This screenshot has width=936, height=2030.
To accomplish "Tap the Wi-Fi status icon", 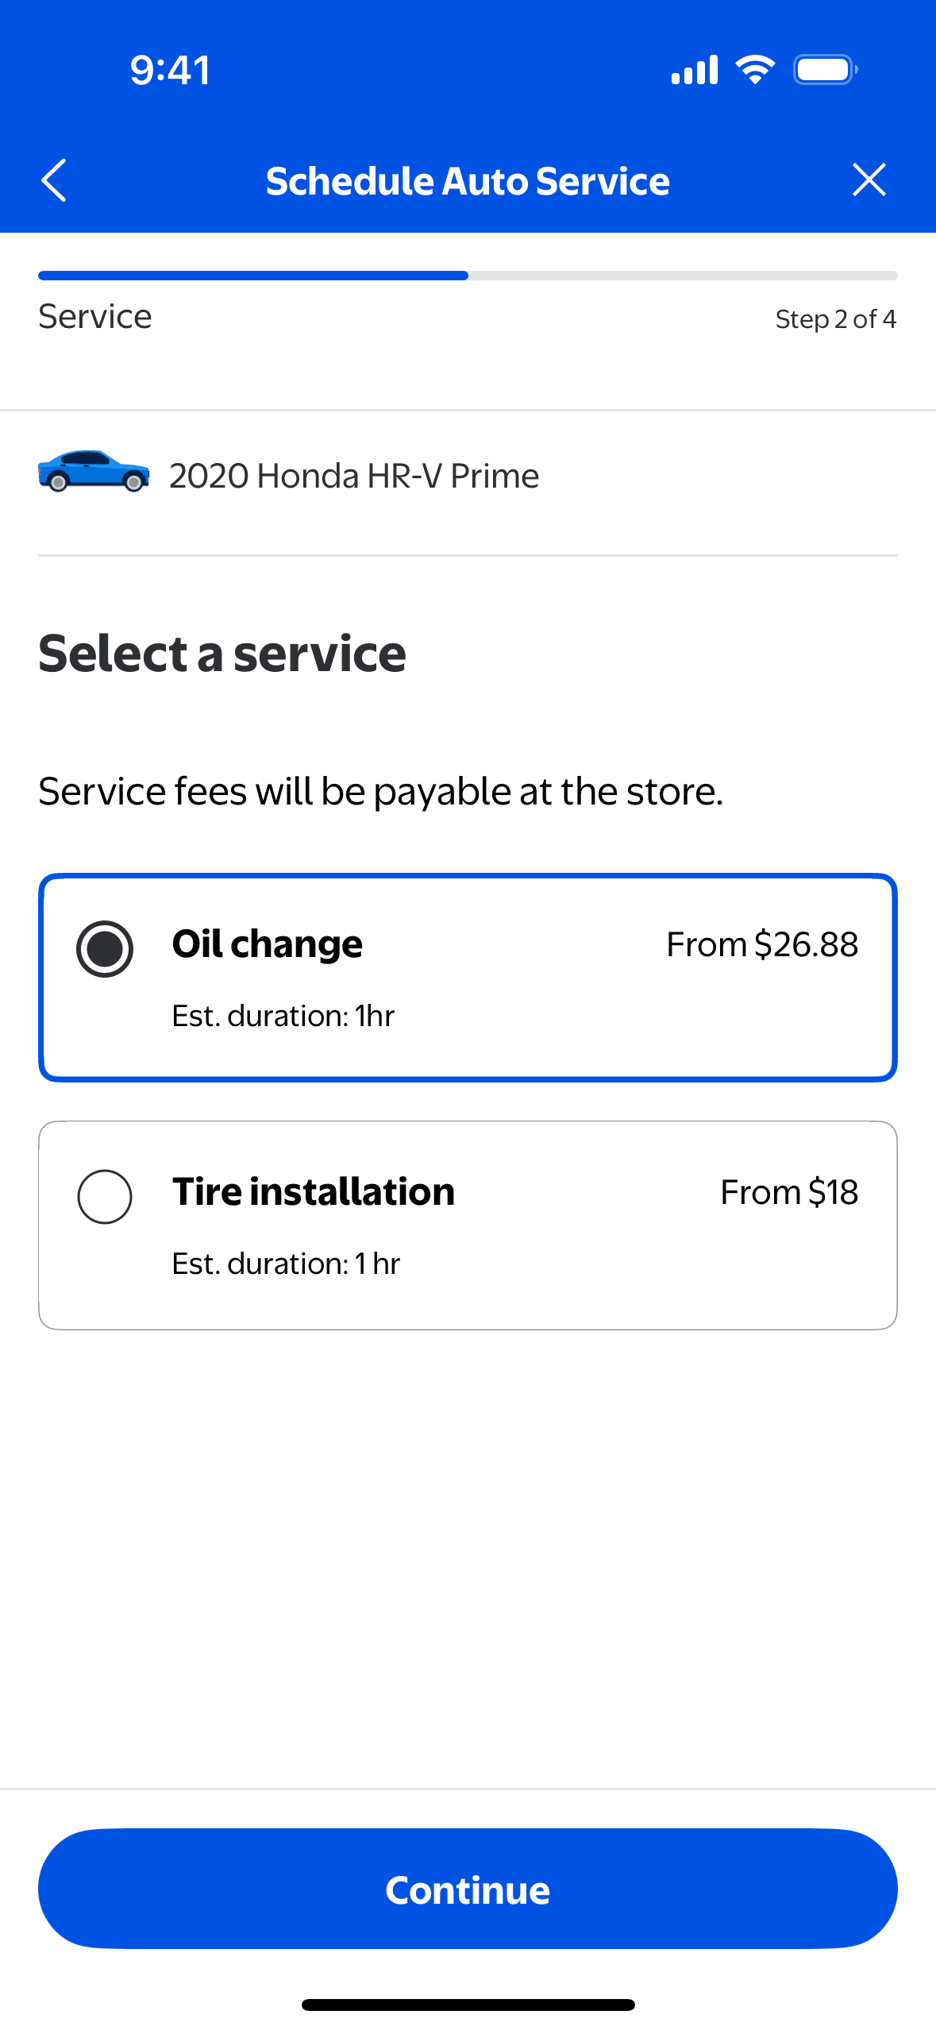I will (755, 70).
